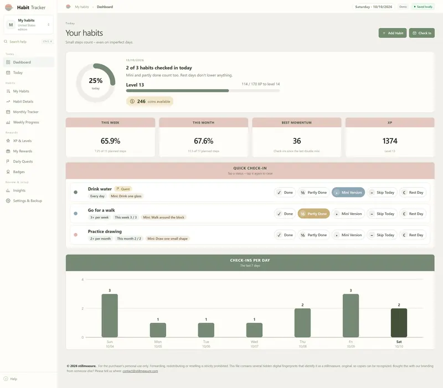Click the Check In button
This screenshot has width=443, height=388.
(x=422, y=33)
